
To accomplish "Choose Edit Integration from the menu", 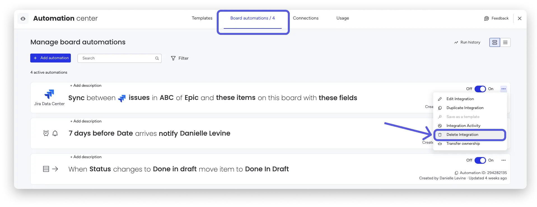I will (470, 99).
